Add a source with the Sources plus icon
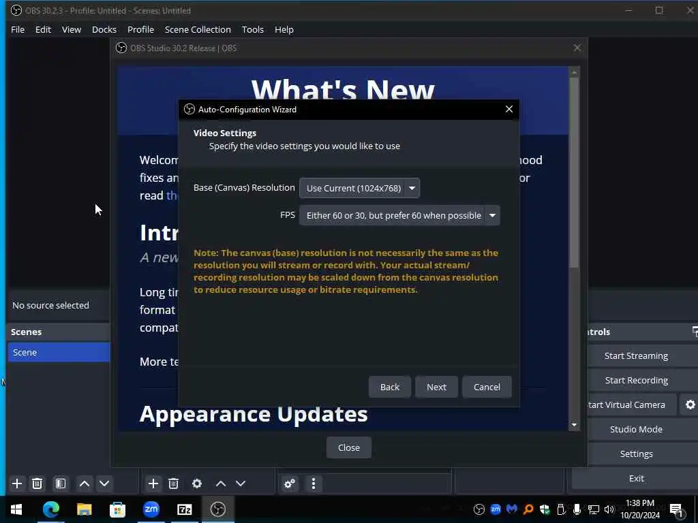Viewport: 698px width, 523px height. [x=153, y=484]
